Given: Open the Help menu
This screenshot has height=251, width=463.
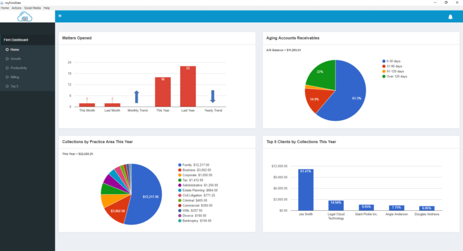Looking at the screenshot, I should (47, 7).
